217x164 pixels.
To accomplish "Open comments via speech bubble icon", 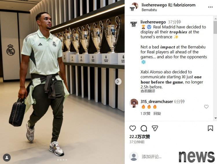I will (144, 128).
